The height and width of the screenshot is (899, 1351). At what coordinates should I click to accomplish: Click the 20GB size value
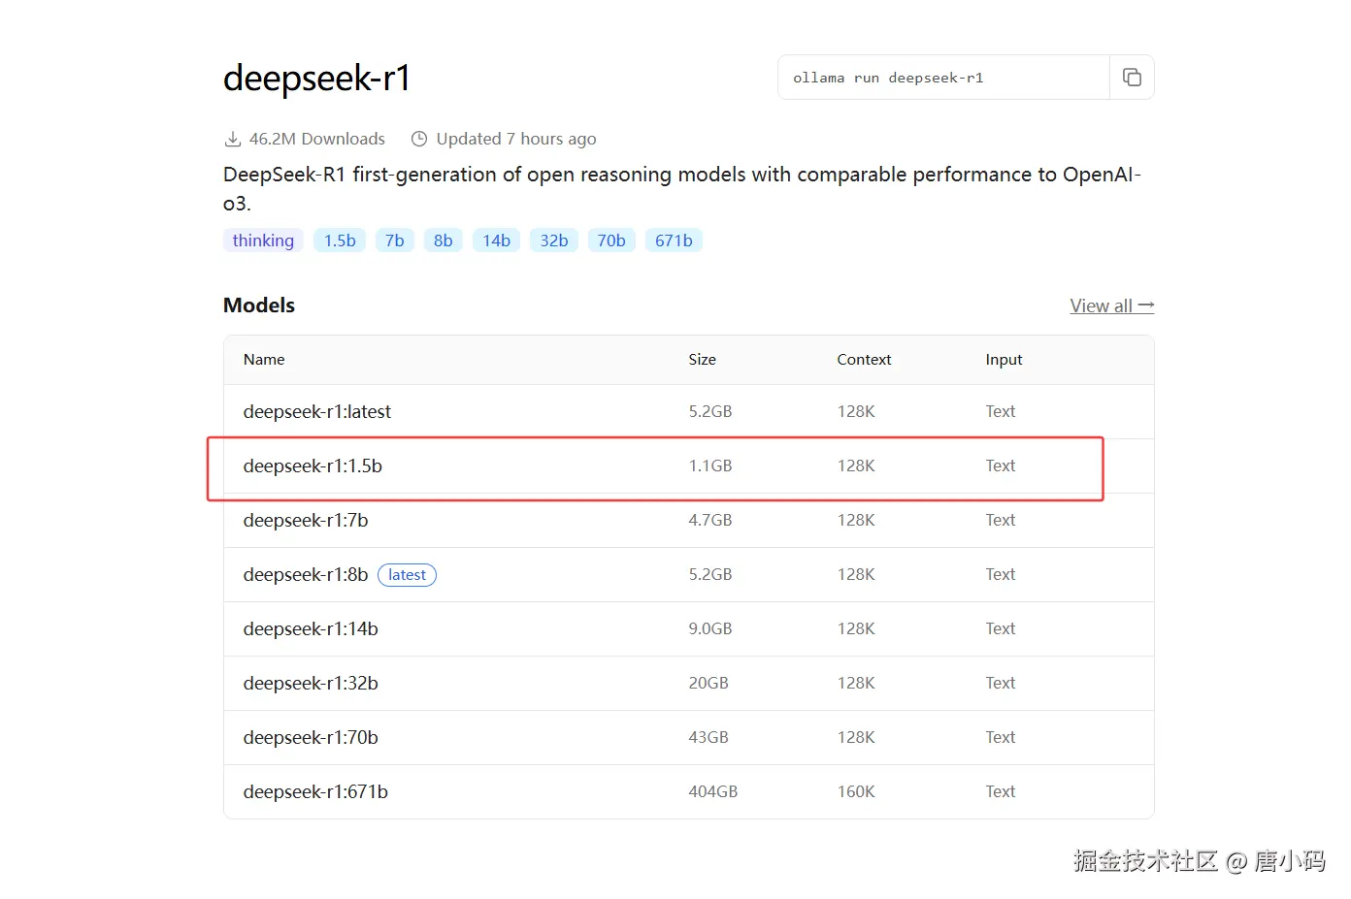pos(708,683)
